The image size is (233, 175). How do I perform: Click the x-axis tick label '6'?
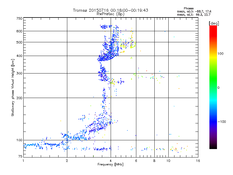[136, 161]
